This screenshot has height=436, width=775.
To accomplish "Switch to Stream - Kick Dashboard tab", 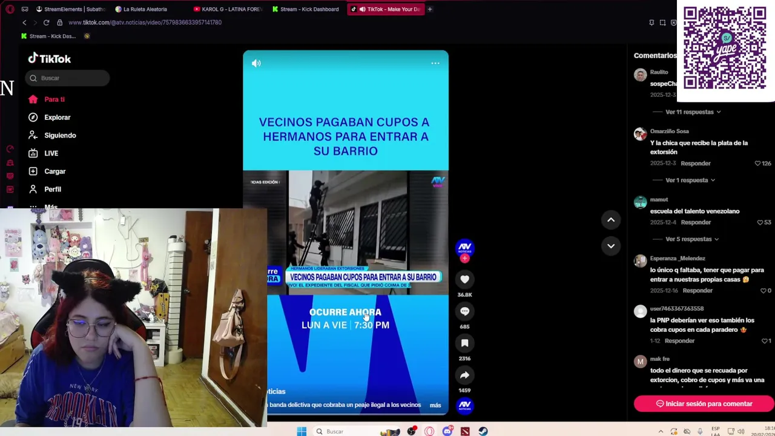I will 305,9.
